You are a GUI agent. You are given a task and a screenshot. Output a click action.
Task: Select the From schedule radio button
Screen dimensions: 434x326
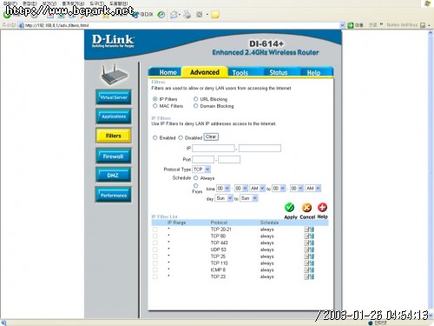(196, 185)
